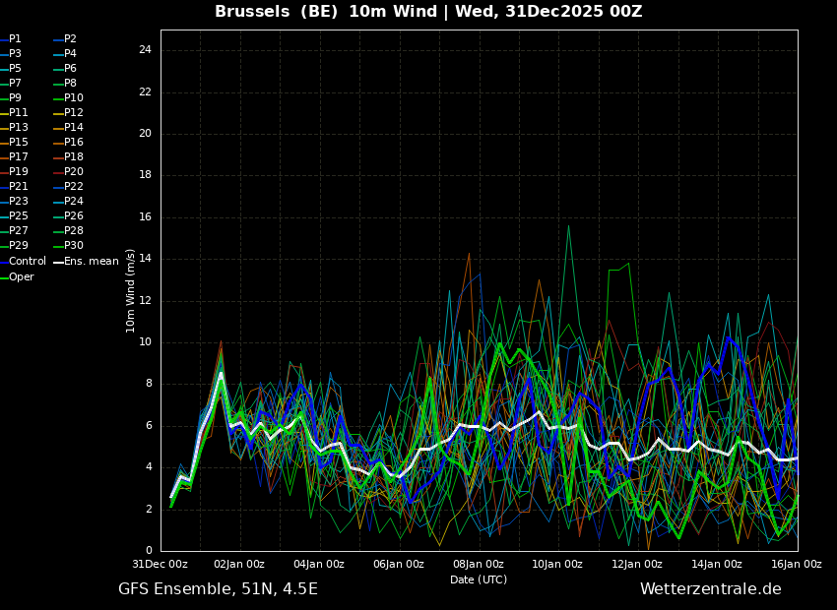Click the 24 value on the y-axis
The width and height of the screenshot is (837, 610).
point(145,50)
